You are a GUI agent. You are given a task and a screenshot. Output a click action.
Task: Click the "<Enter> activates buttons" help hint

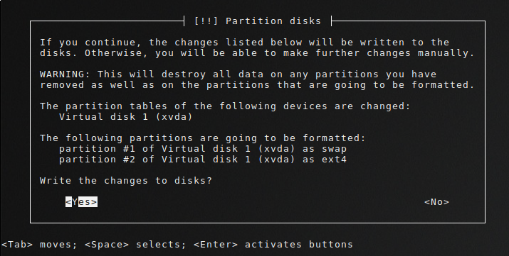pos(273,245)
